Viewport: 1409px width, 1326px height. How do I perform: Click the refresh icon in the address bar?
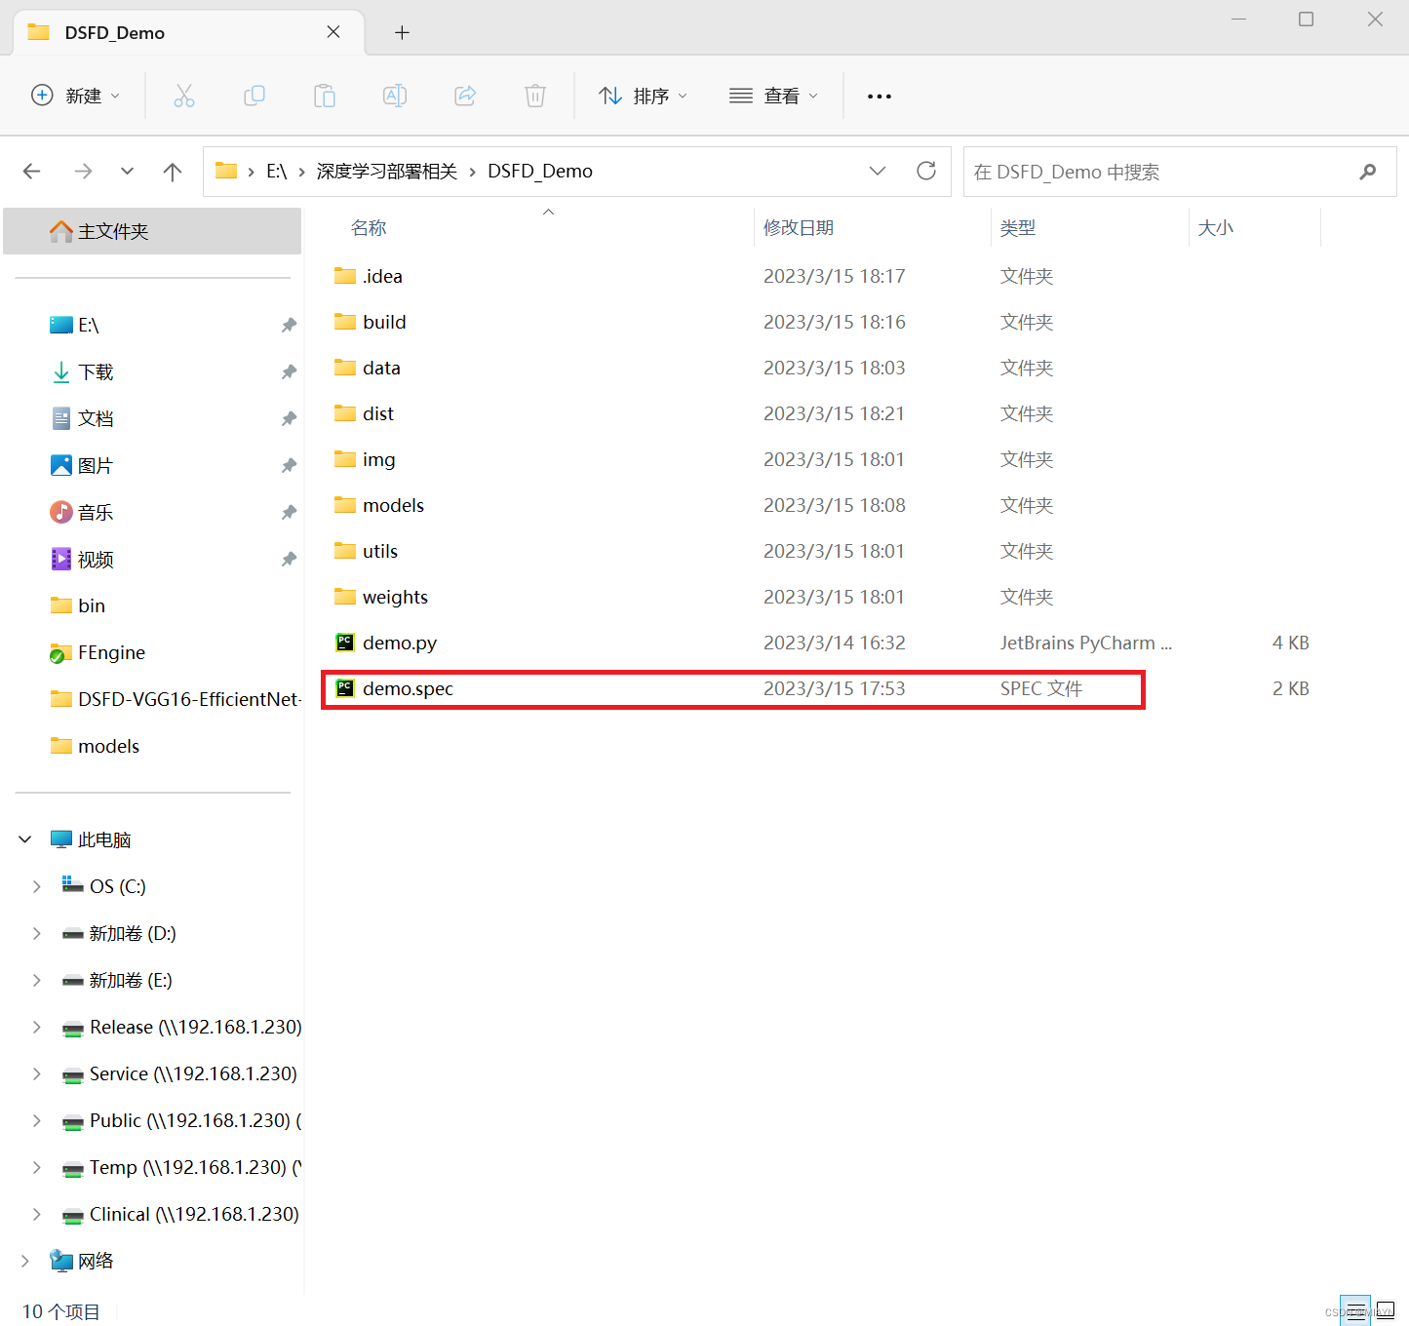tap(925, 171)
